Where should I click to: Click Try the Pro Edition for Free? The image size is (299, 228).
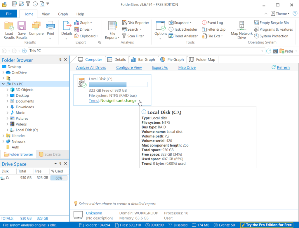click(x=267, y=225)
